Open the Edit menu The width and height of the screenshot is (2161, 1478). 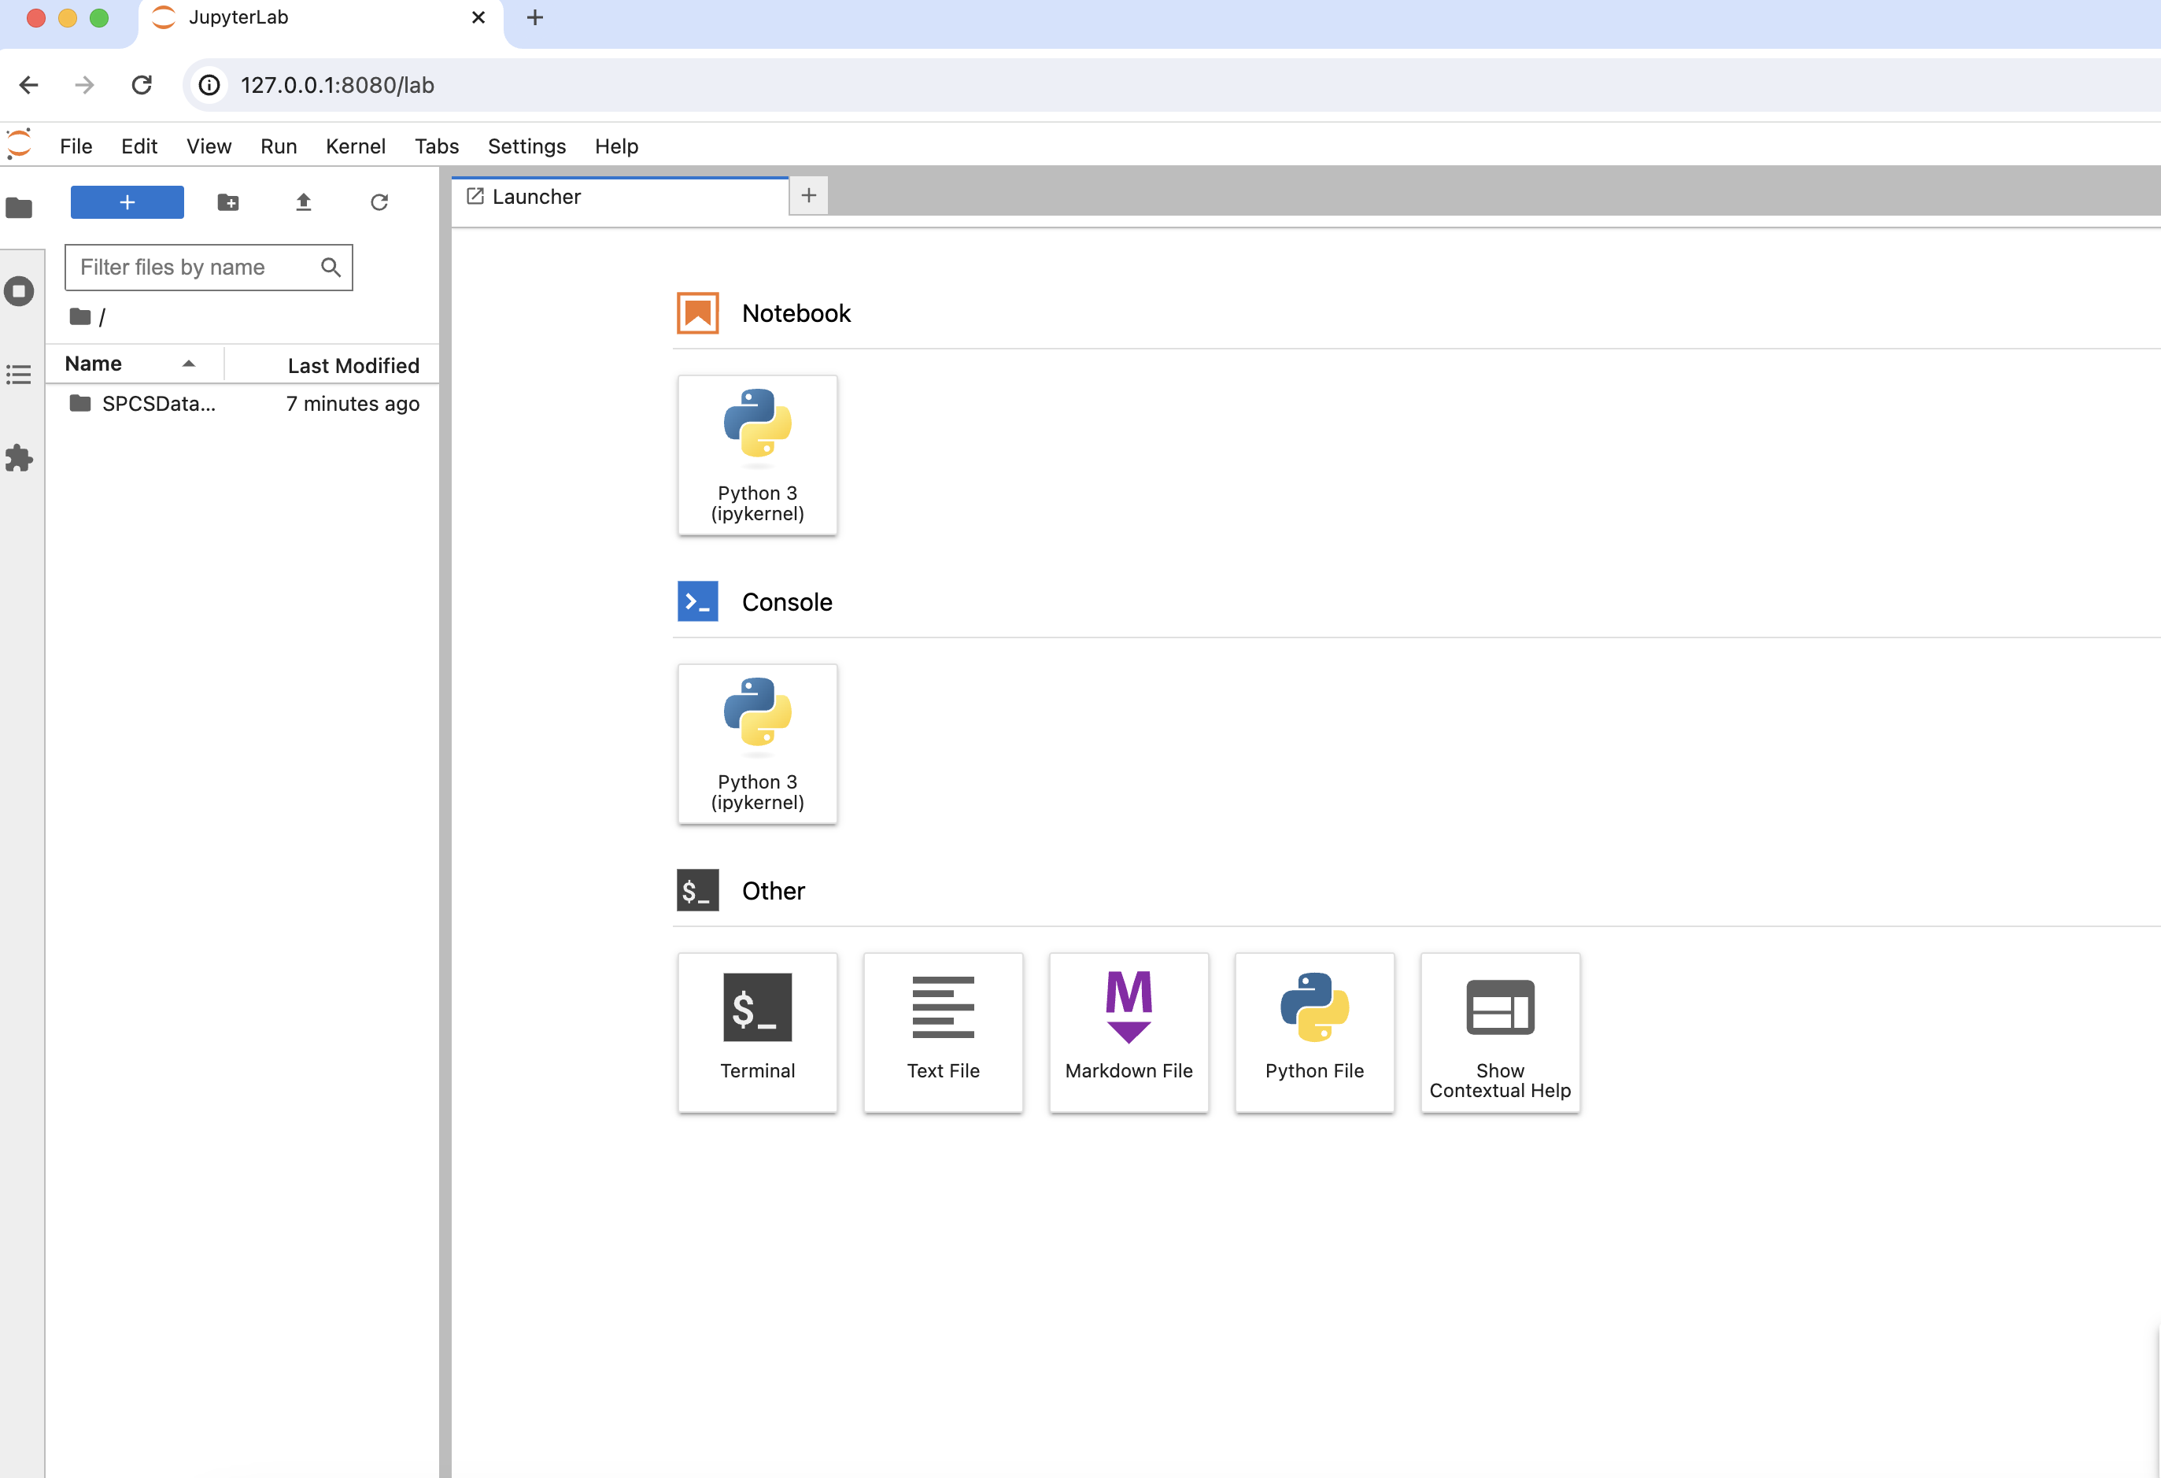[139, 146]
